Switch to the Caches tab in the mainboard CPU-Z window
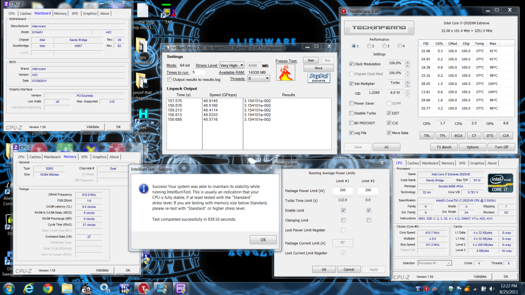 click(26, 14)
